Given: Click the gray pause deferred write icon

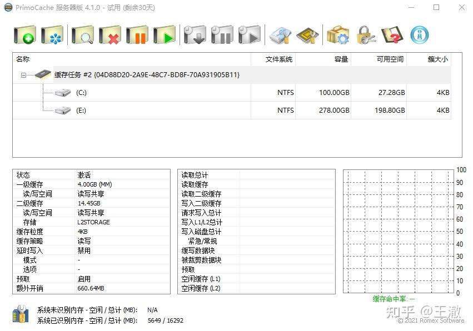Looking at the screenshot, I should [x=222, y=35].
